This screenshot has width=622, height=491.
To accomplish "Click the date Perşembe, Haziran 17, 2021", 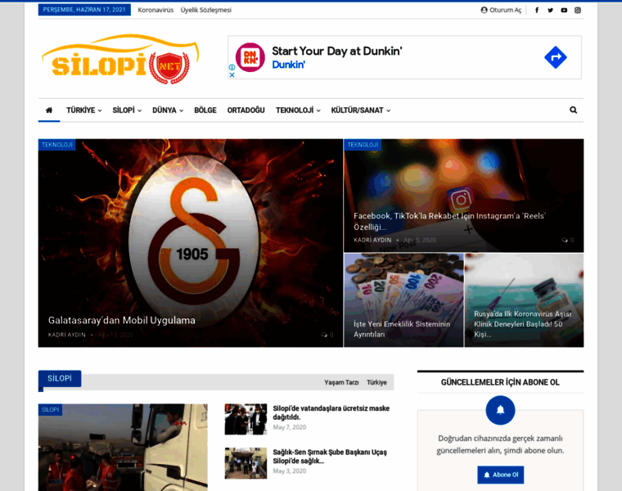I will pyautogui.click(x=84, y=10).
